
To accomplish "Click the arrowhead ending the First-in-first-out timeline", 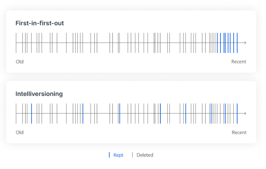I will pos(245,43).
